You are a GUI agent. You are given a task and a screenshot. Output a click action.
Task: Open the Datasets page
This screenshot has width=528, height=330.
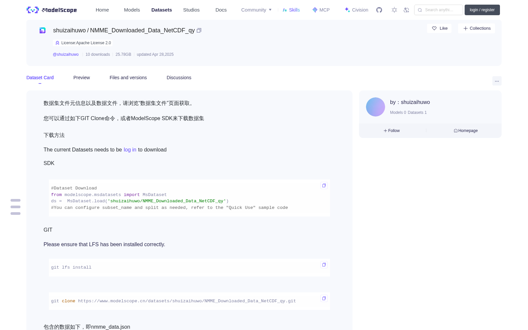pyautogui.click(x=162, y=10)
